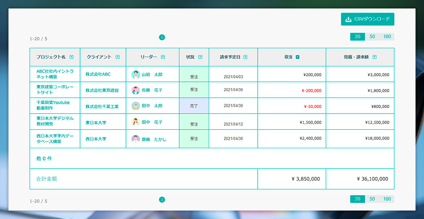Select 100 per page at bottom
Viewport: 424px width, 219px height.
coord(387,199)
